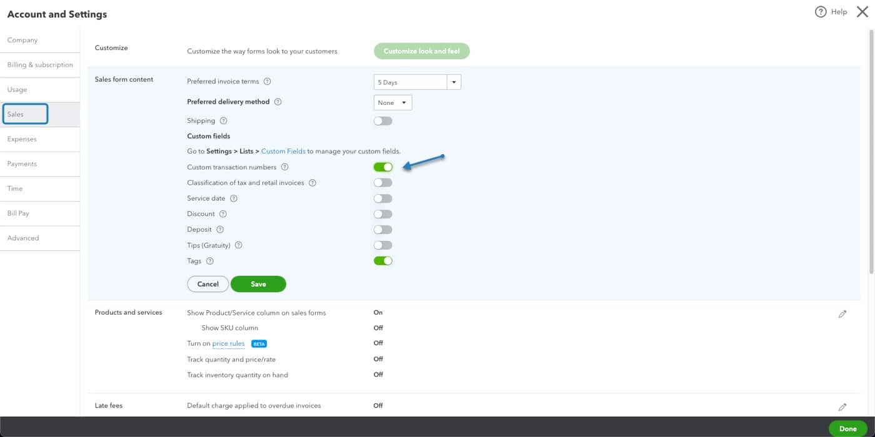Click the help icon next to Discount
Image resolution: width=875 pixels, height=437 pixels.
(x=222, y=214)
